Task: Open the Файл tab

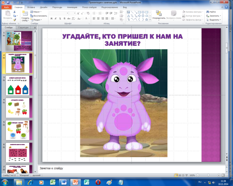Action: click(x=7, y=7)
